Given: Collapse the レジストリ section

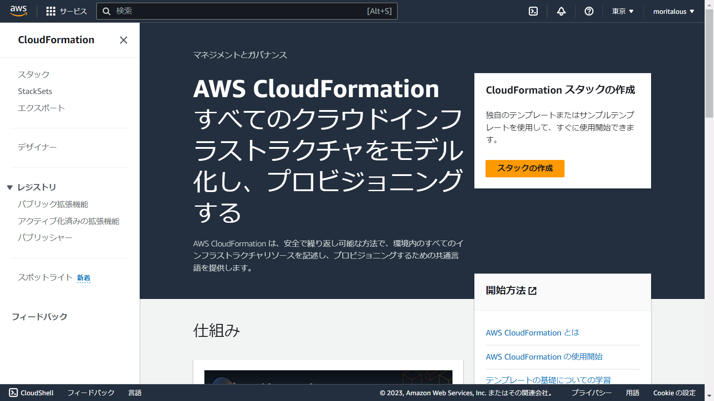Looking at the screenshot, I should pos(10,187).
